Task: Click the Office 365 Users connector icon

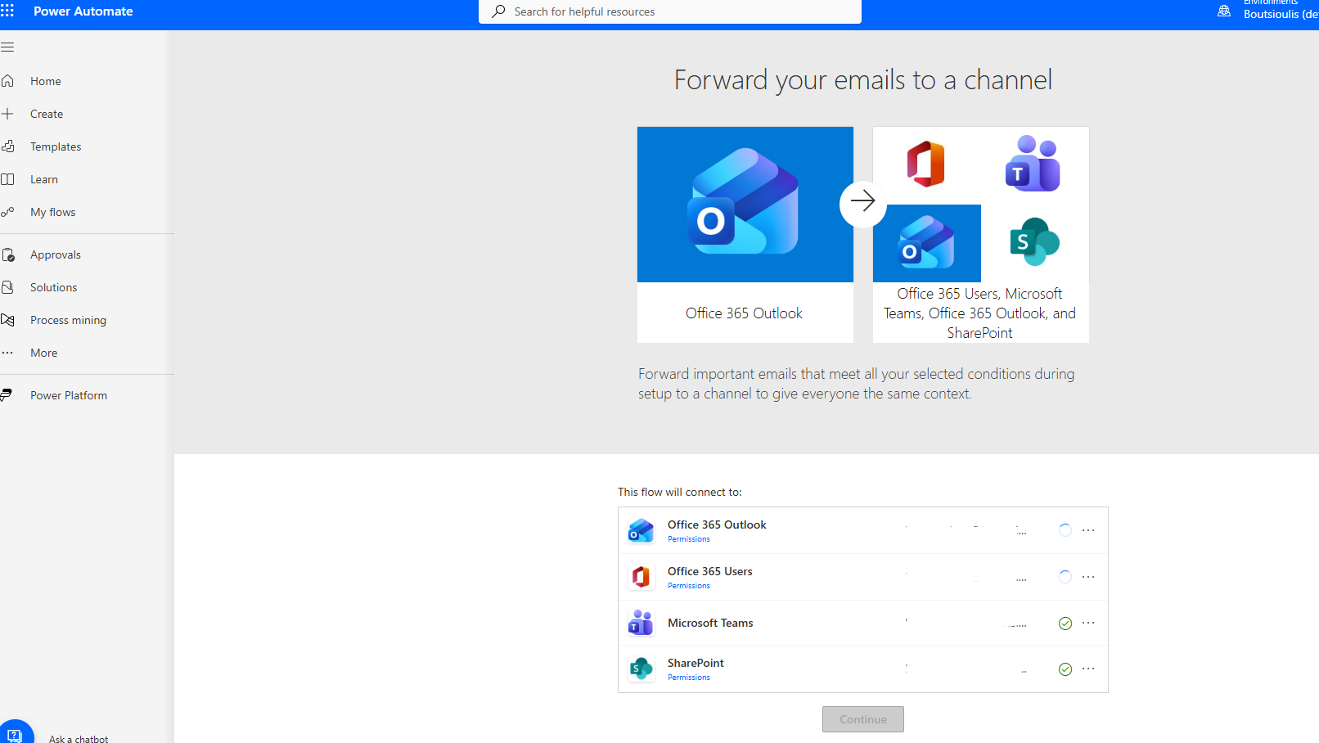Action: 641,577
